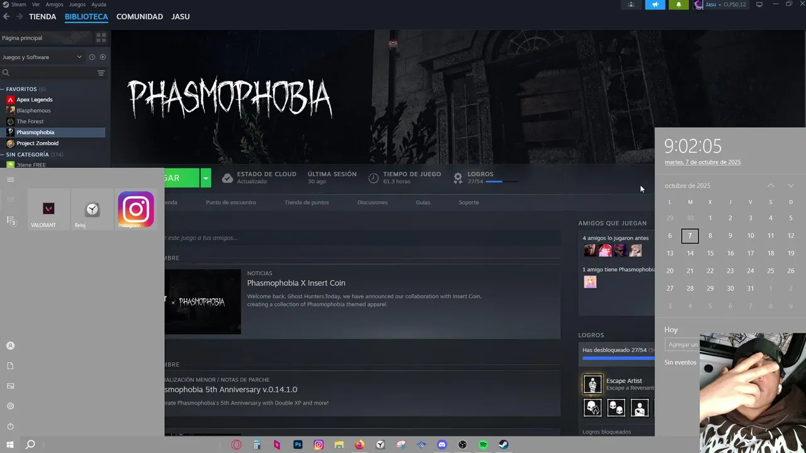Open the Amigos menu
This screenshot has height=453, width=806.
click(54, 4)
